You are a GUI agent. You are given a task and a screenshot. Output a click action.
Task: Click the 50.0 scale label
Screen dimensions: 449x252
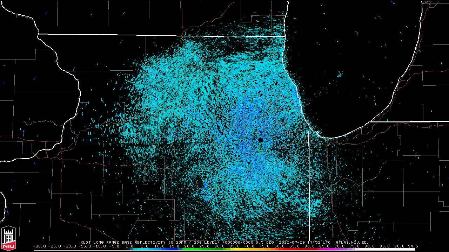280,246
